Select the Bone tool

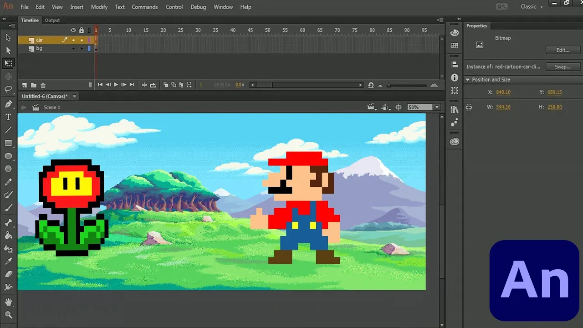coord(8,223)
